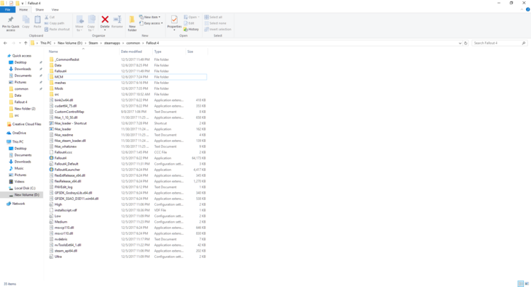Open the Copy to ribbon button

pyautogui.click(x=91, y=23)
